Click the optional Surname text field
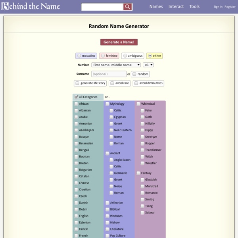Viewport: 238px width, 238px height. tap(109, 74)
